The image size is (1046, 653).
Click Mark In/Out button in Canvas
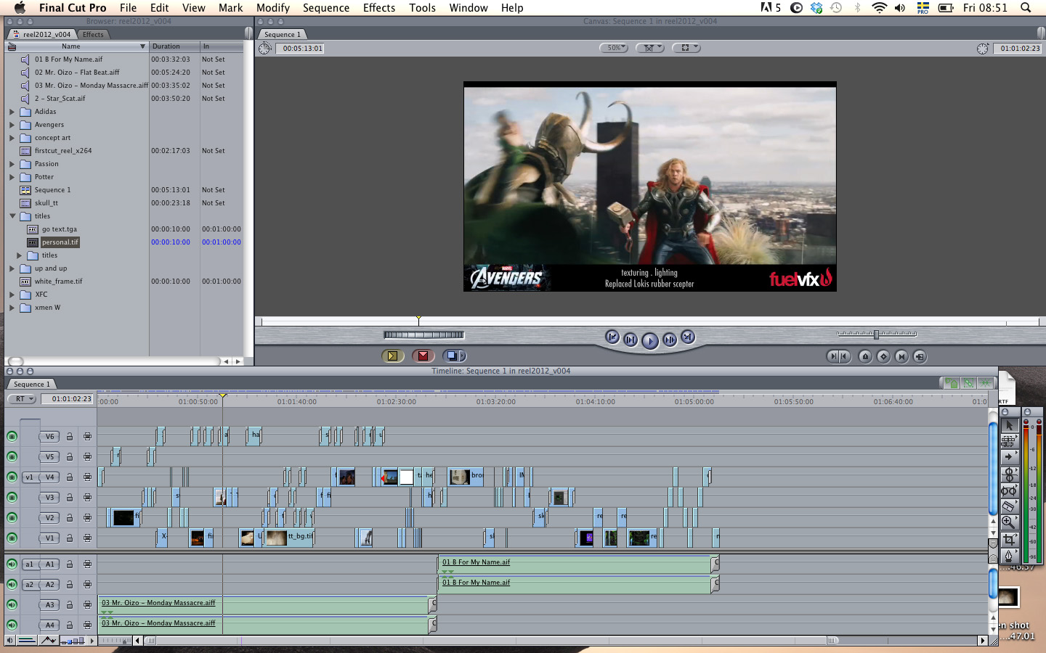click(838, 356)
